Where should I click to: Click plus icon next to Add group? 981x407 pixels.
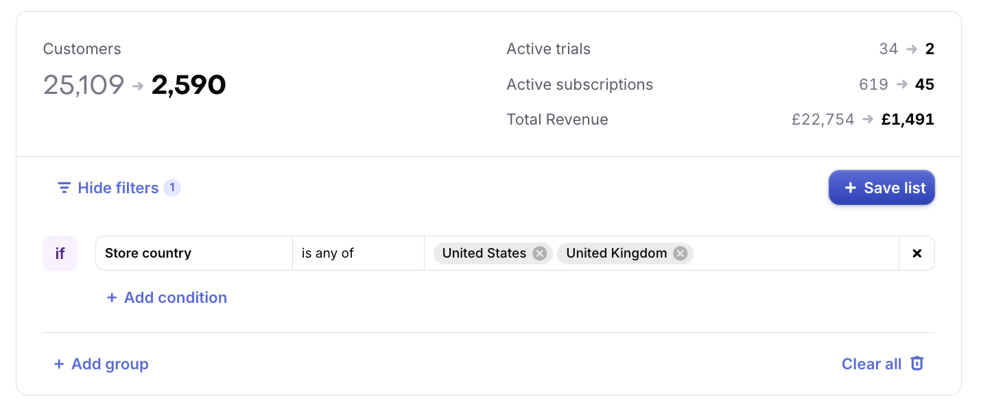tap(59, 364)
